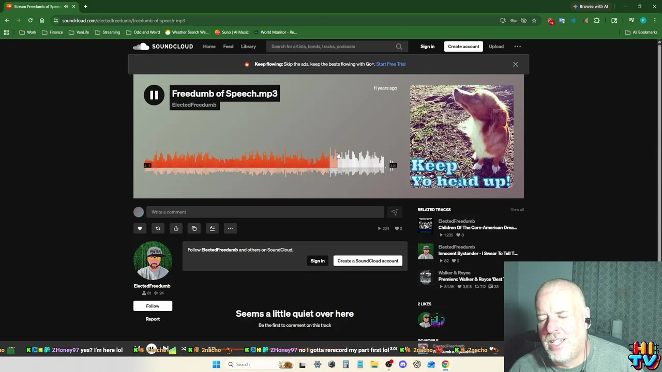Copy link icon under comment box
This screenshot has height=372, width=662.
tap(194, 228)
